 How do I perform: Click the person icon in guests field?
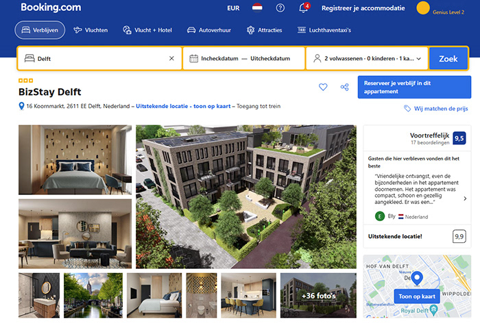click(x=317, y=58)
